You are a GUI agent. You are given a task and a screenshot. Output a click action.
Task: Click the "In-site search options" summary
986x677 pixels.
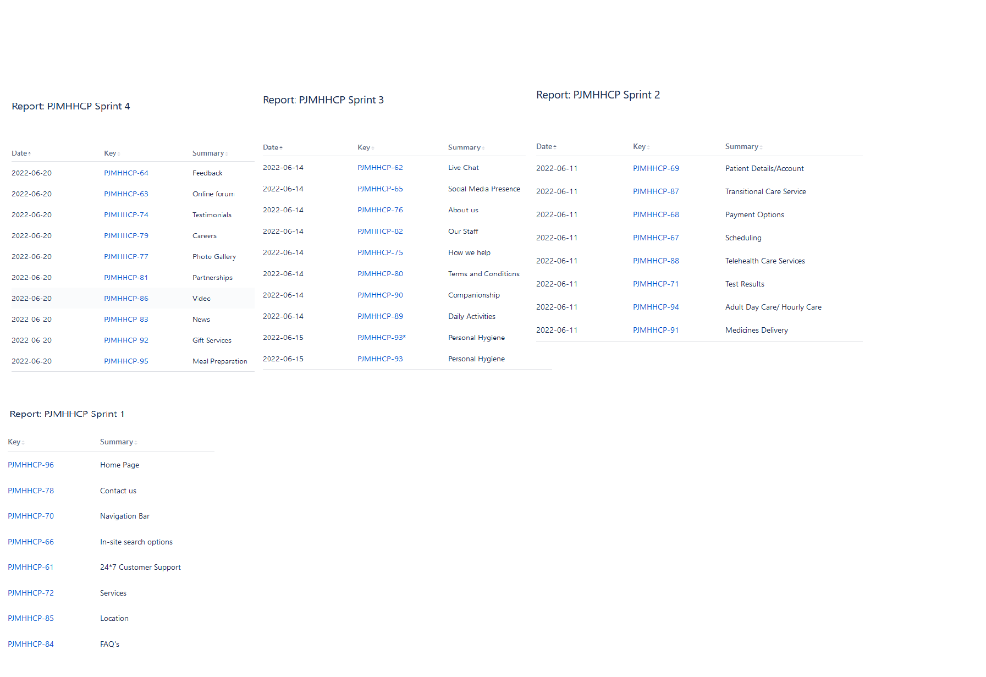pos(136,542)
